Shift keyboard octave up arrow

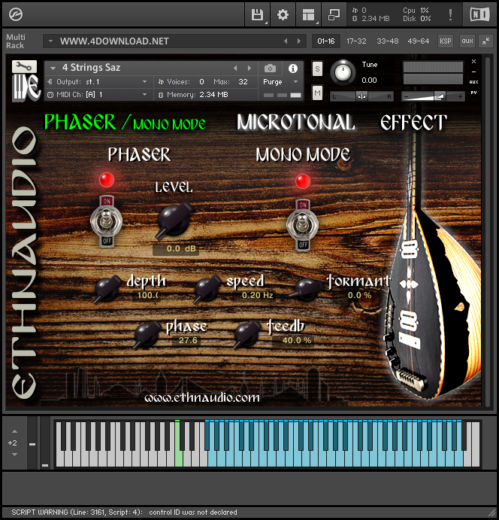(14, 431)
